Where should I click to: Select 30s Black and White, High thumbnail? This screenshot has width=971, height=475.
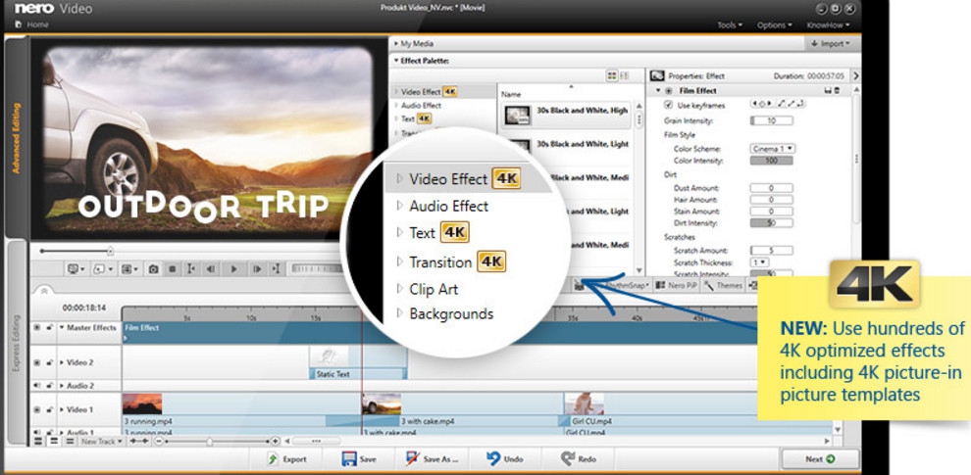pyautogui.click(x=518, y=115)
